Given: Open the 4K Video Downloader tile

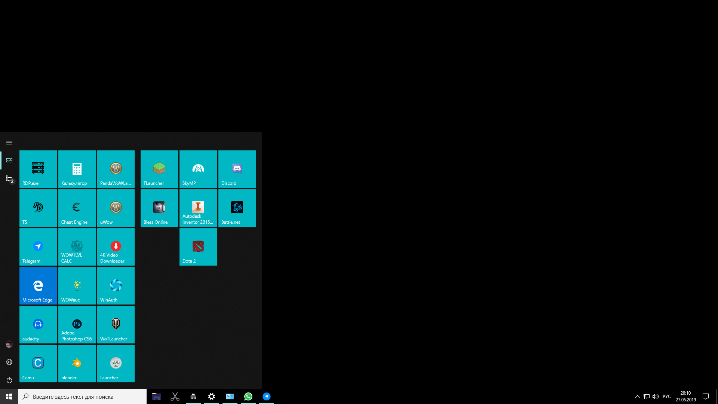Looking at the screenshot, I should pos(116,247).
